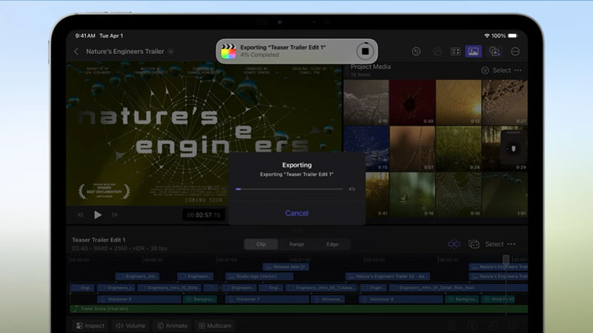Click the timeline playhead handle
Screen dimensions: 593x333
coord(506,259)
